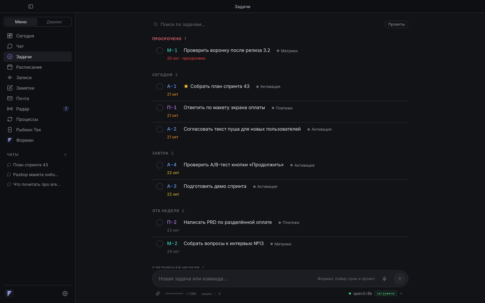This screenshot has height=303, width=485.
Task: Open the Сегодня dashboard icon
Action: pos(10,36)
